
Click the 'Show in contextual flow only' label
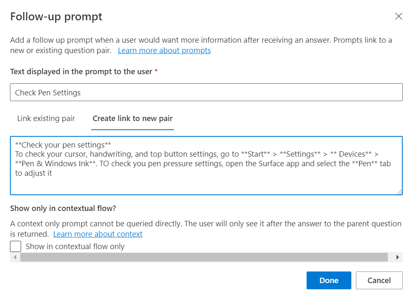(x=75, y=247)
